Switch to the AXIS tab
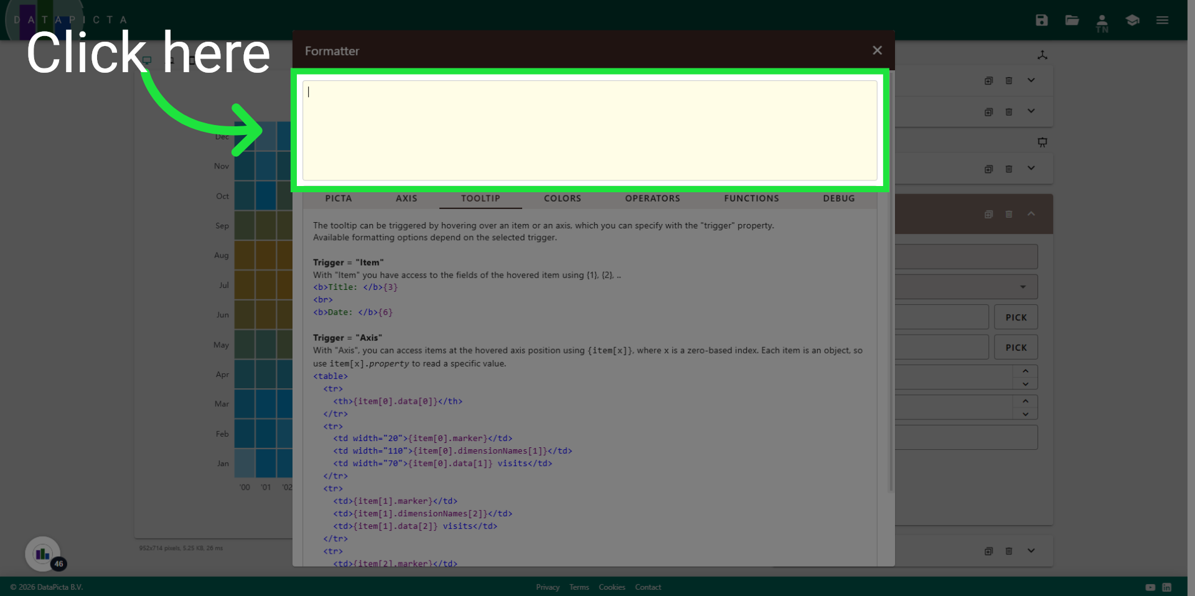Screen dimensions: 1195x596 (x=406, y=198)
